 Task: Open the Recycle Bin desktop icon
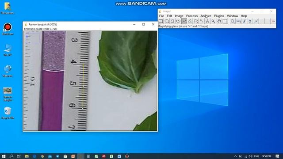click(8, 113)
